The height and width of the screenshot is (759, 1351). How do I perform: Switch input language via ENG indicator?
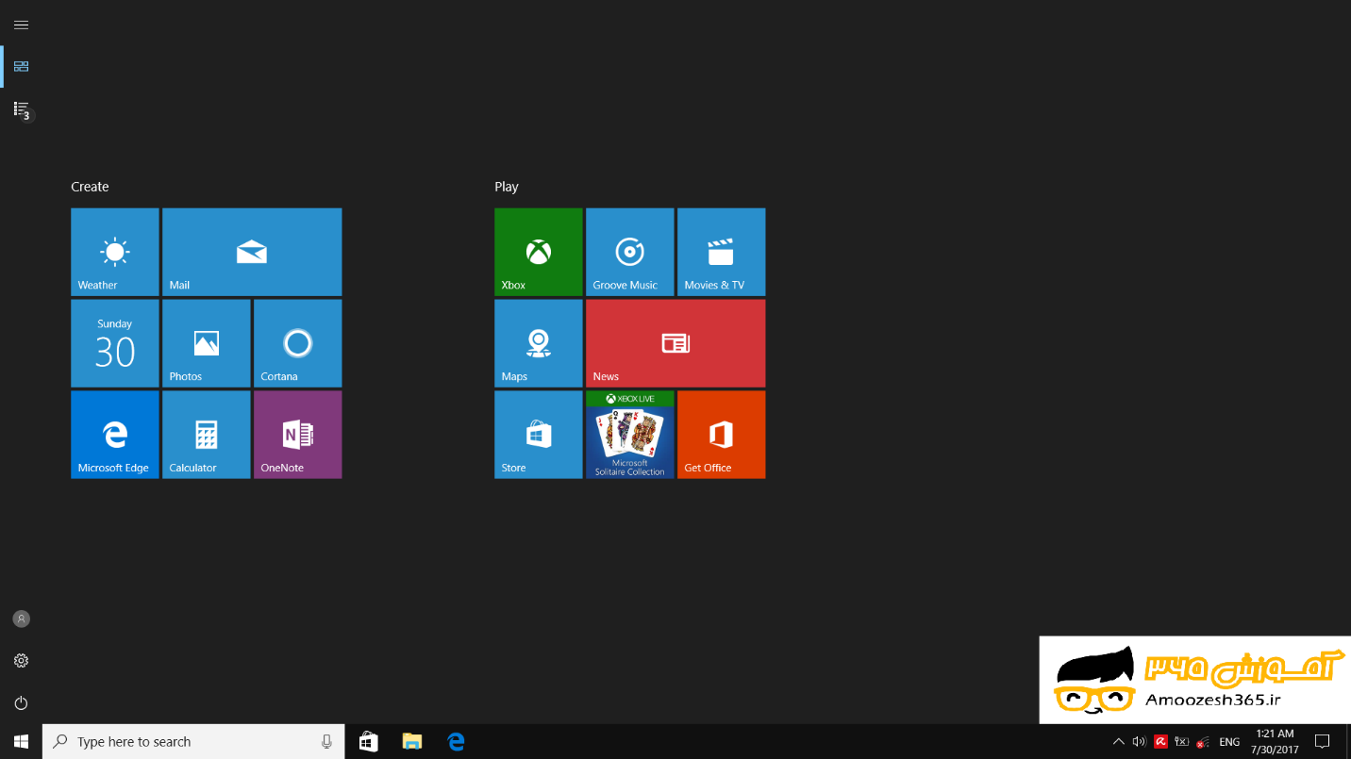pos(1229,742)
